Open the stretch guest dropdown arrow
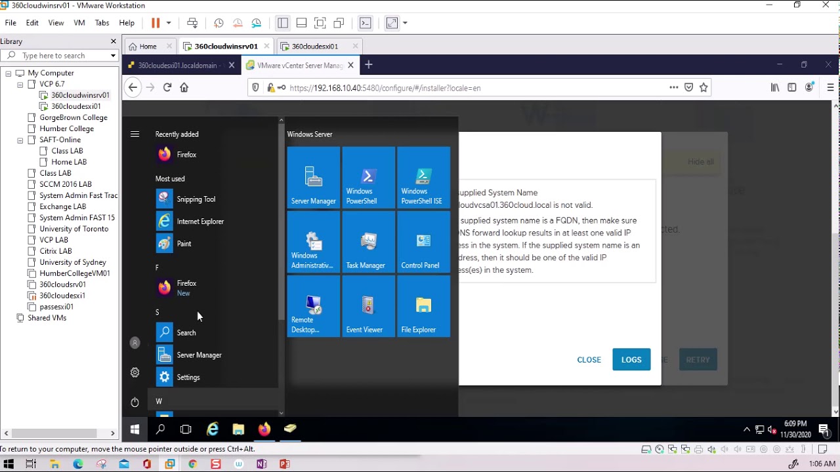Viewport: 840px width, 472px height. 405,23
